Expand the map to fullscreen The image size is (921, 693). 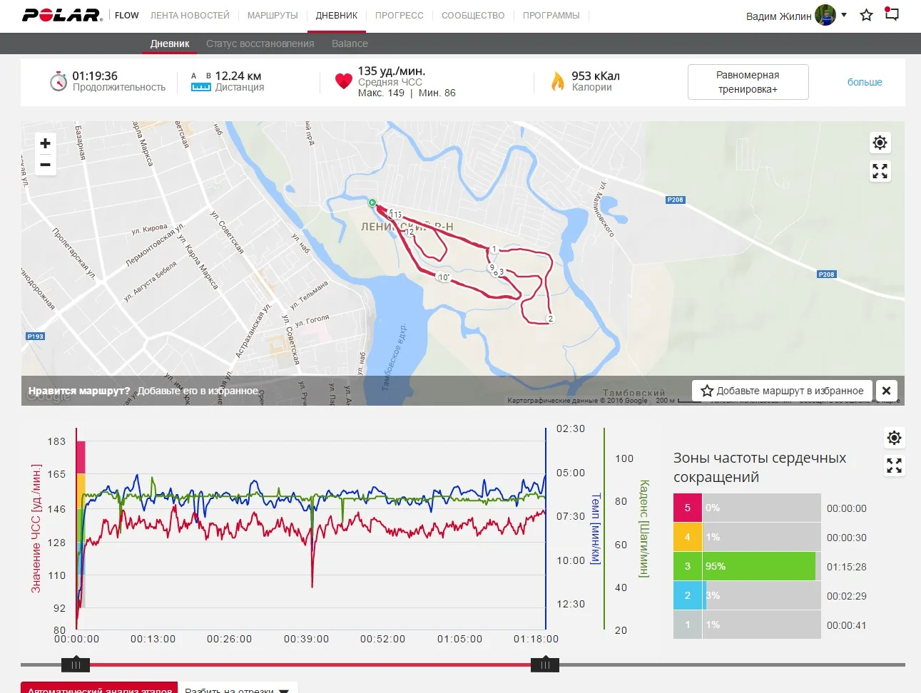click(880, 171)
